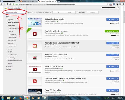Open From your circles in the sidebar
The image size is (125, 100).
(x=13, y=23)
